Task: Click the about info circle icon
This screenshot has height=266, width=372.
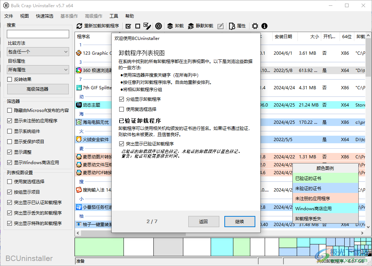Action: pos(264,26)
